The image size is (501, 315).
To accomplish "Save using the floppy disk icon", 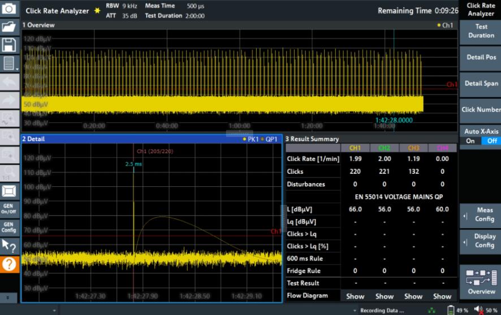I will point(9,45).
